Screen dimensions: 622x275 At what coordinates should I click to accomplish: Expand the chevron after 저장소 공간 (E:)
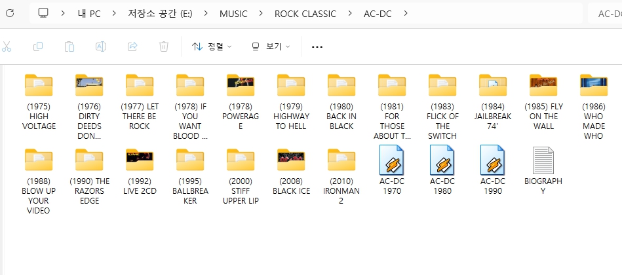pyautogui.click(x=206, y=14)
